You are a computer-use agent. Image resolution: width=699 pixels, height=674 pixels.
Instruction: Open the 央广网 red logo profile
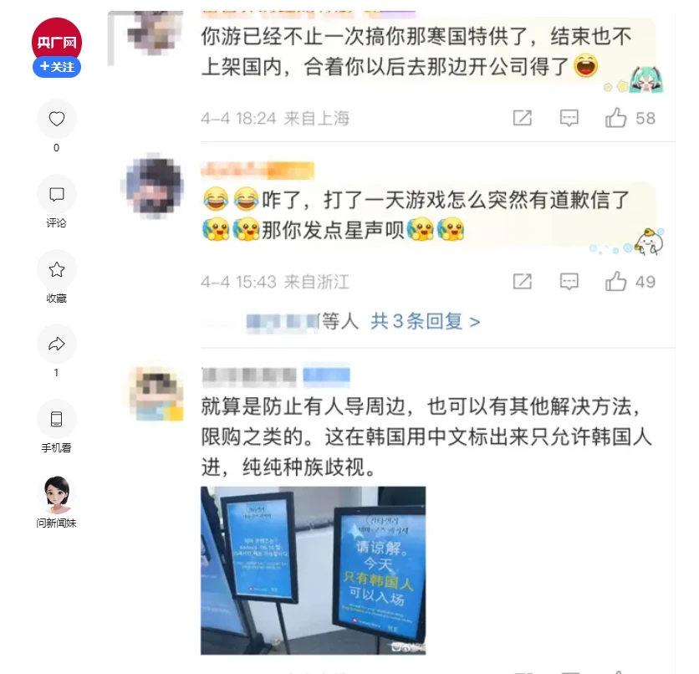coord(57,41)
